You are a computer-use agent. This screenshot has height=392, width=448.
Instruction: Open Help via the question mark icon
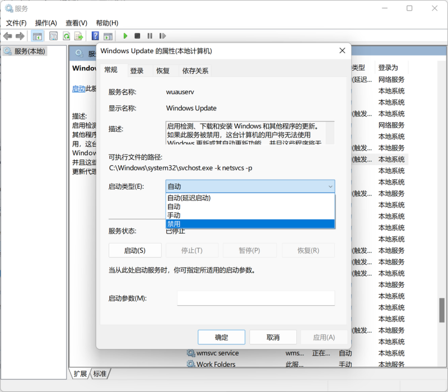(95, 36)
